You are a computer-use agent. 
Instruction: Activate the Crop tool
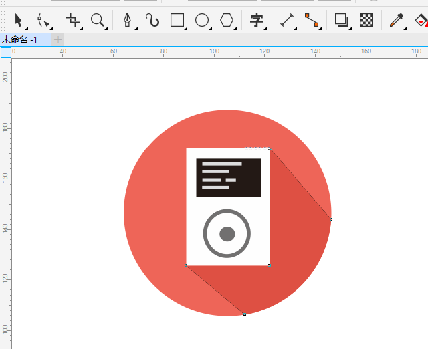tap(73, 21)
